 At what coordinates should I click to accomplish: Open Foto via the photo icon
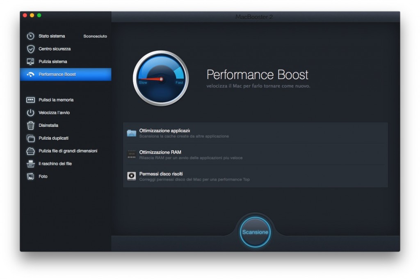click(x=30, y=176)
